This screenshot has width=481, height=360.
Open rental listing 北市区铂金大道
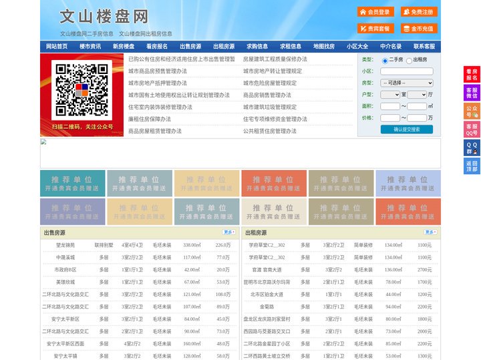tap(267, 295)
